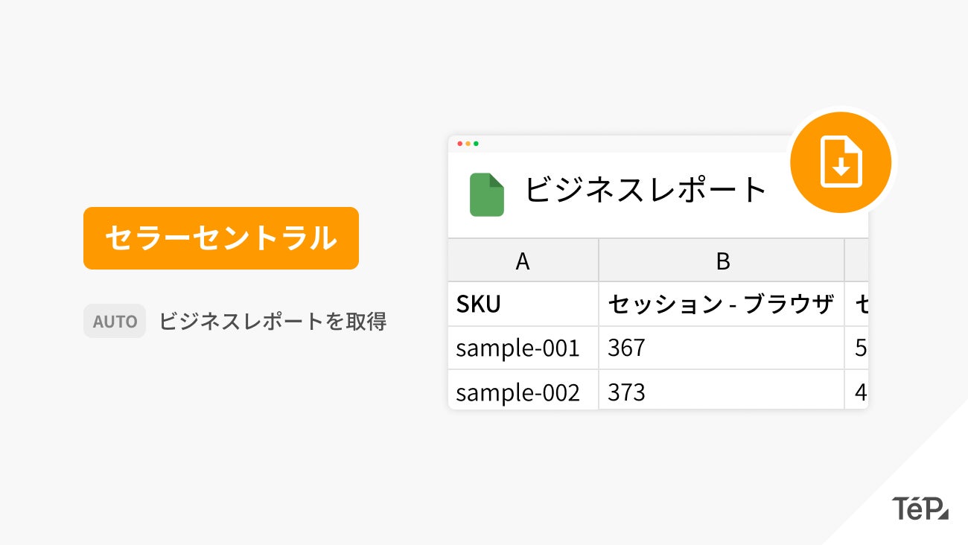Select the sample-002 cell

(x=523, y=392)
